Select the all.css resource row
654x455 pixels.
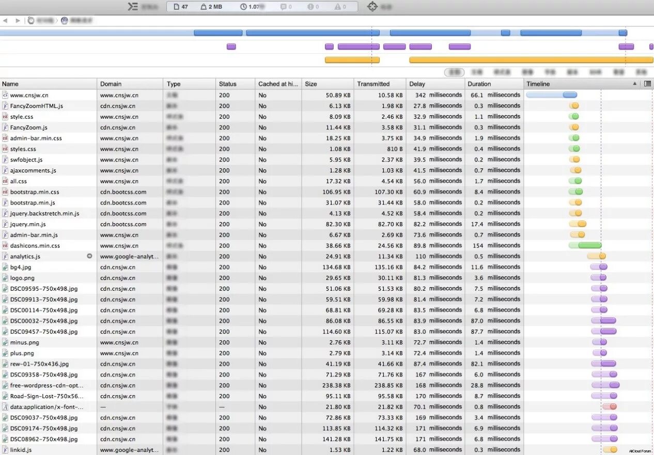pos(327,181)
